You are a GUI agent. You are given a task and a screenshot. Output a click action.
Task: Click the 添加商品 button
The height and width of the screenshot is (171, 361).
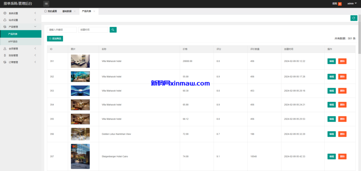click(x=55, y=38)
